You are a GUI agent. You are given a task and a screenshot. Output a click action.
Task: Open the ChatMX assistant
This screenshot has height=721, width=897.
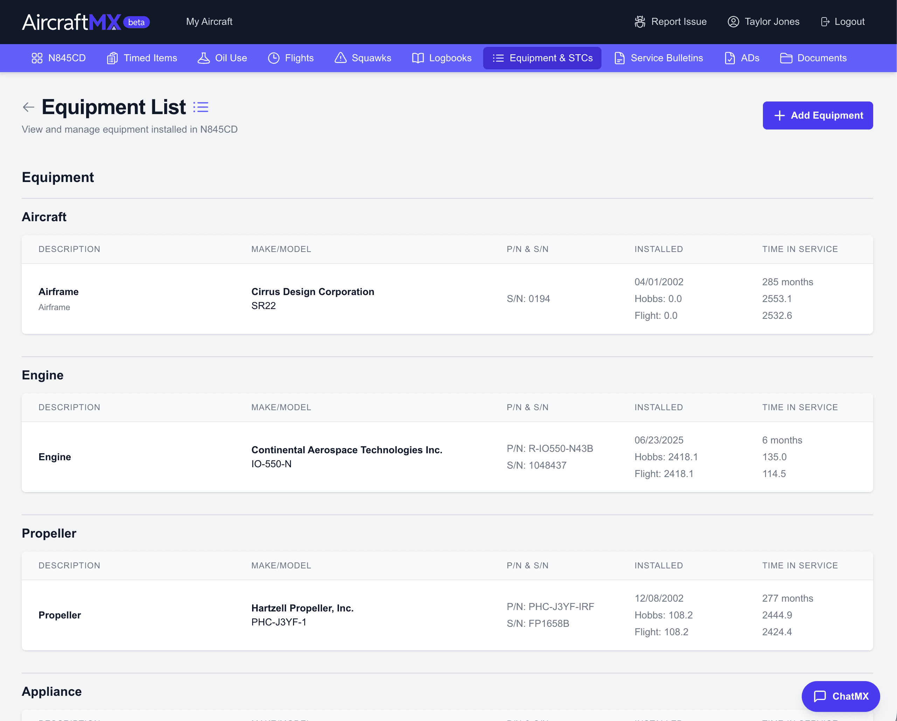click(x=841, y=696)
